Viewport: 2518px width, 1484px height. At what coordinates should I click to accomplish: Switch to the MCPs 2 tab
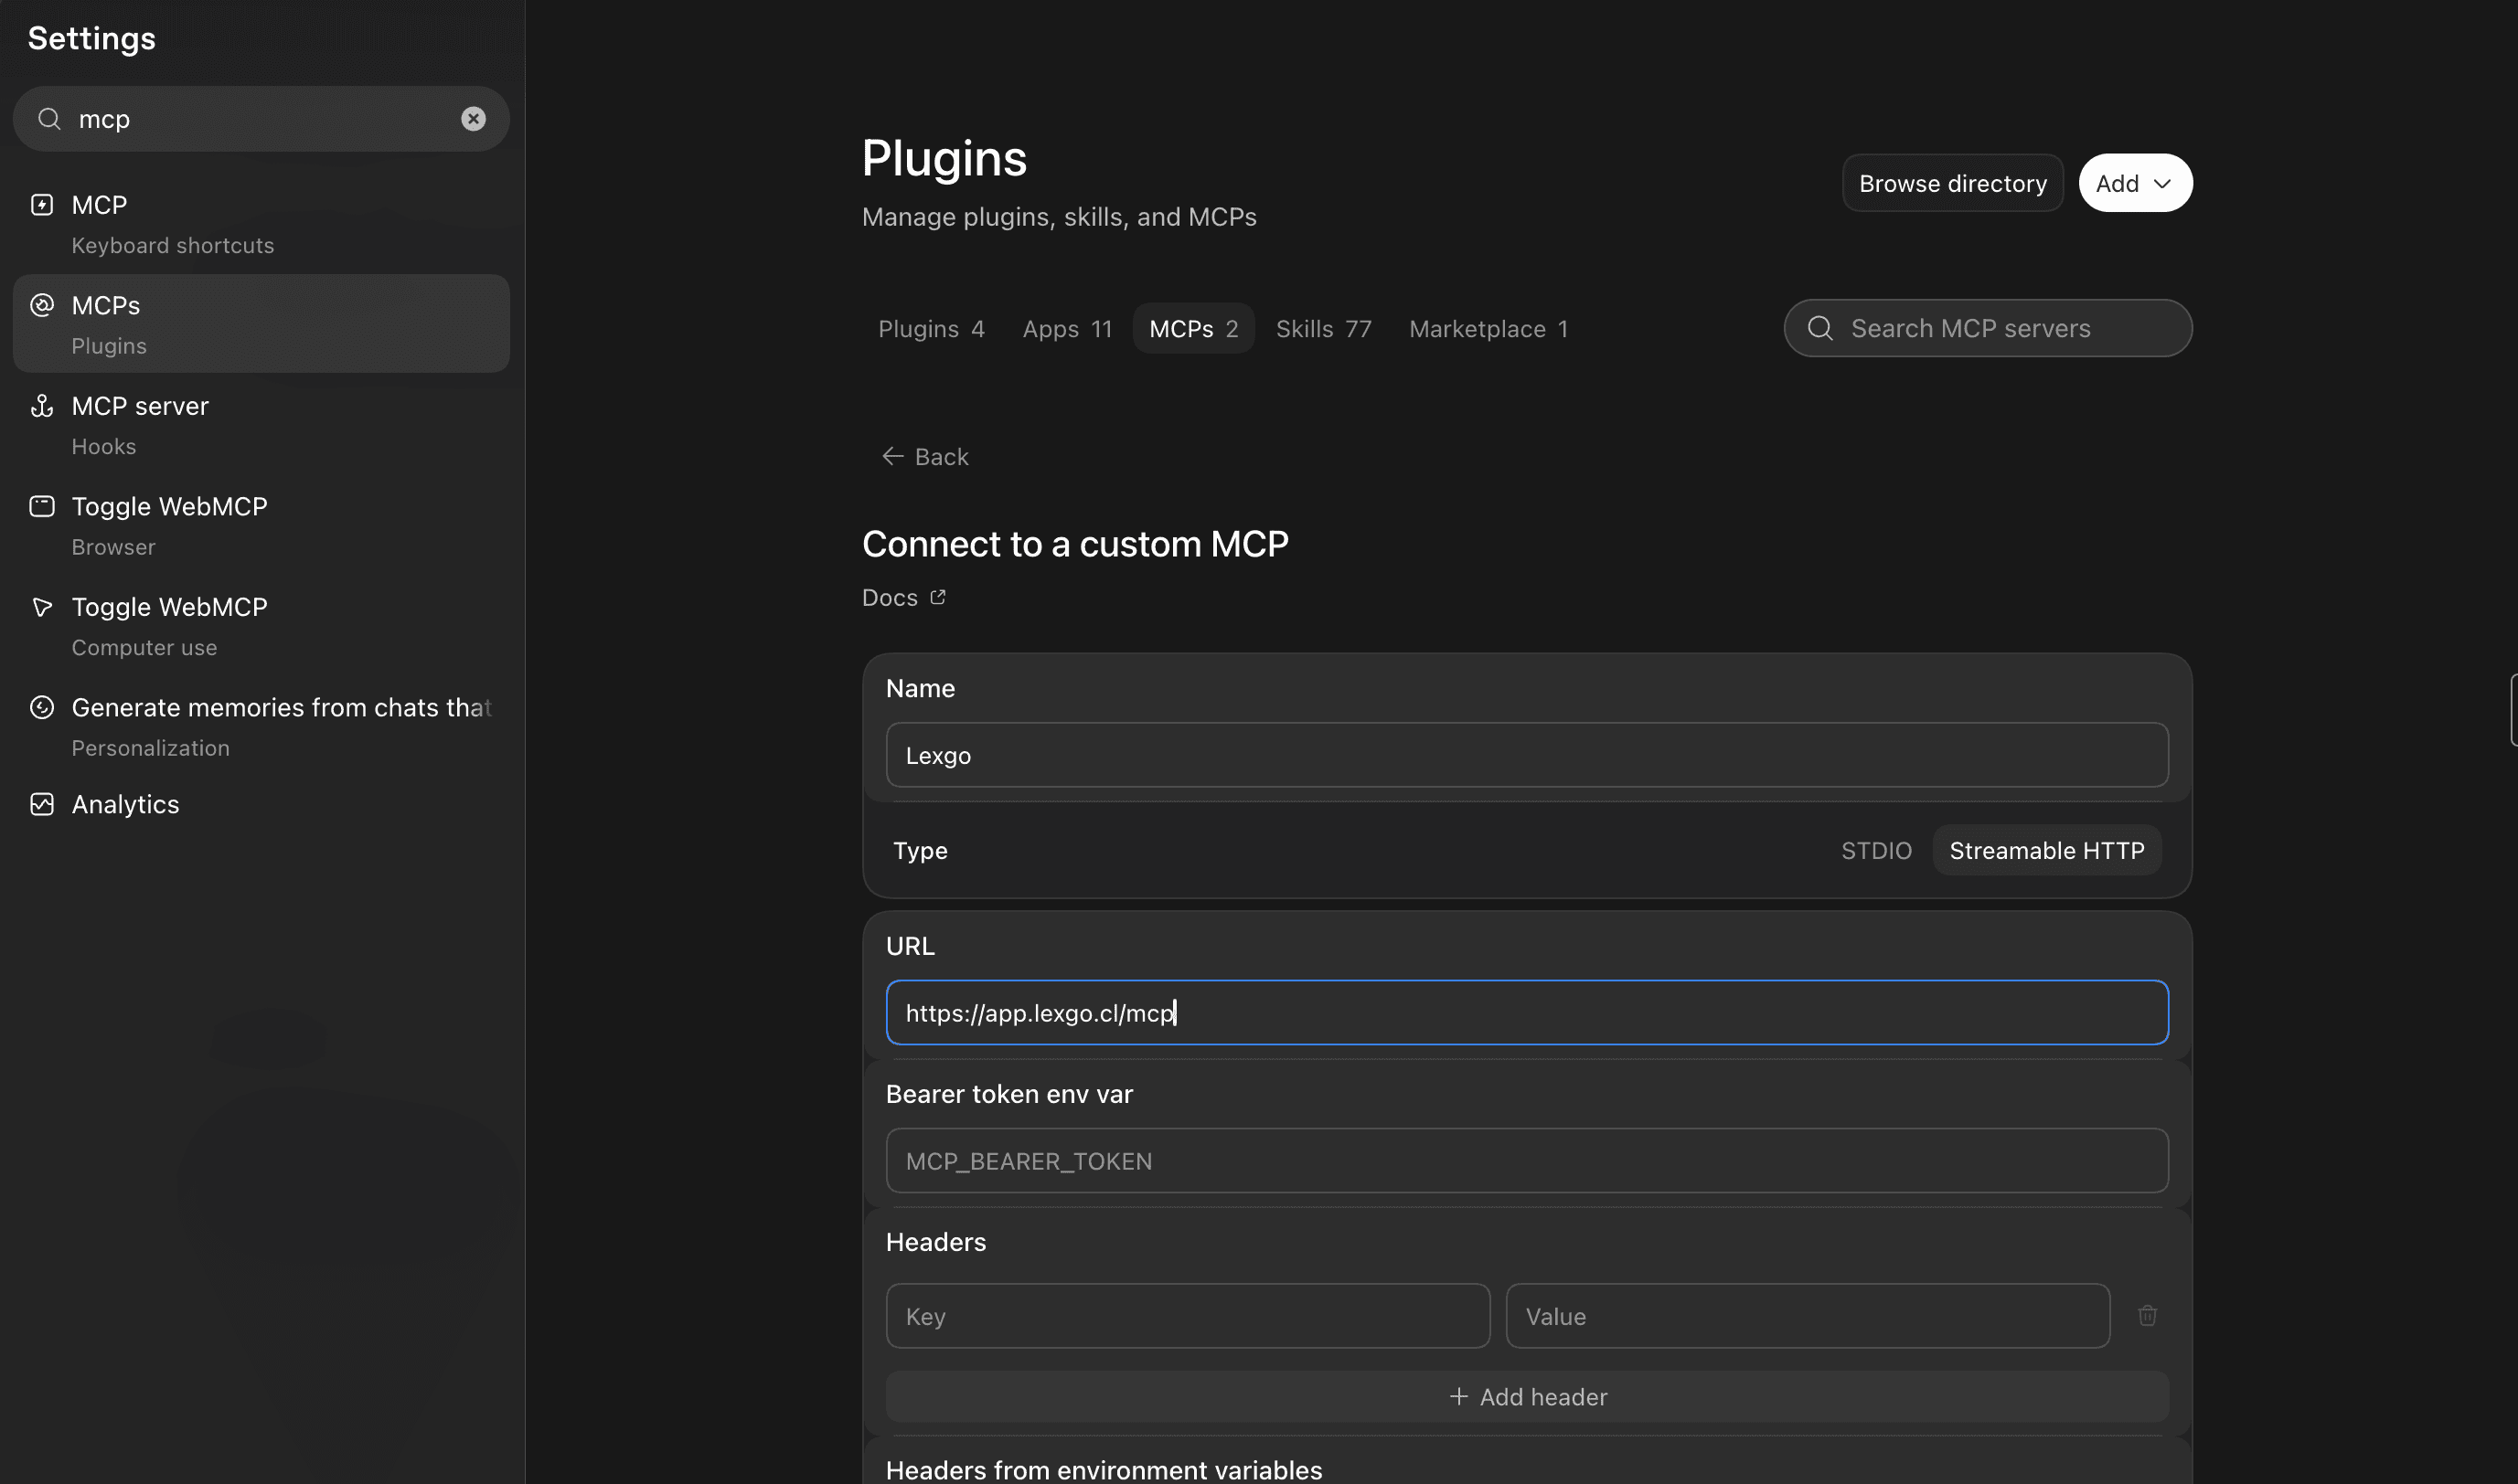1193,329
